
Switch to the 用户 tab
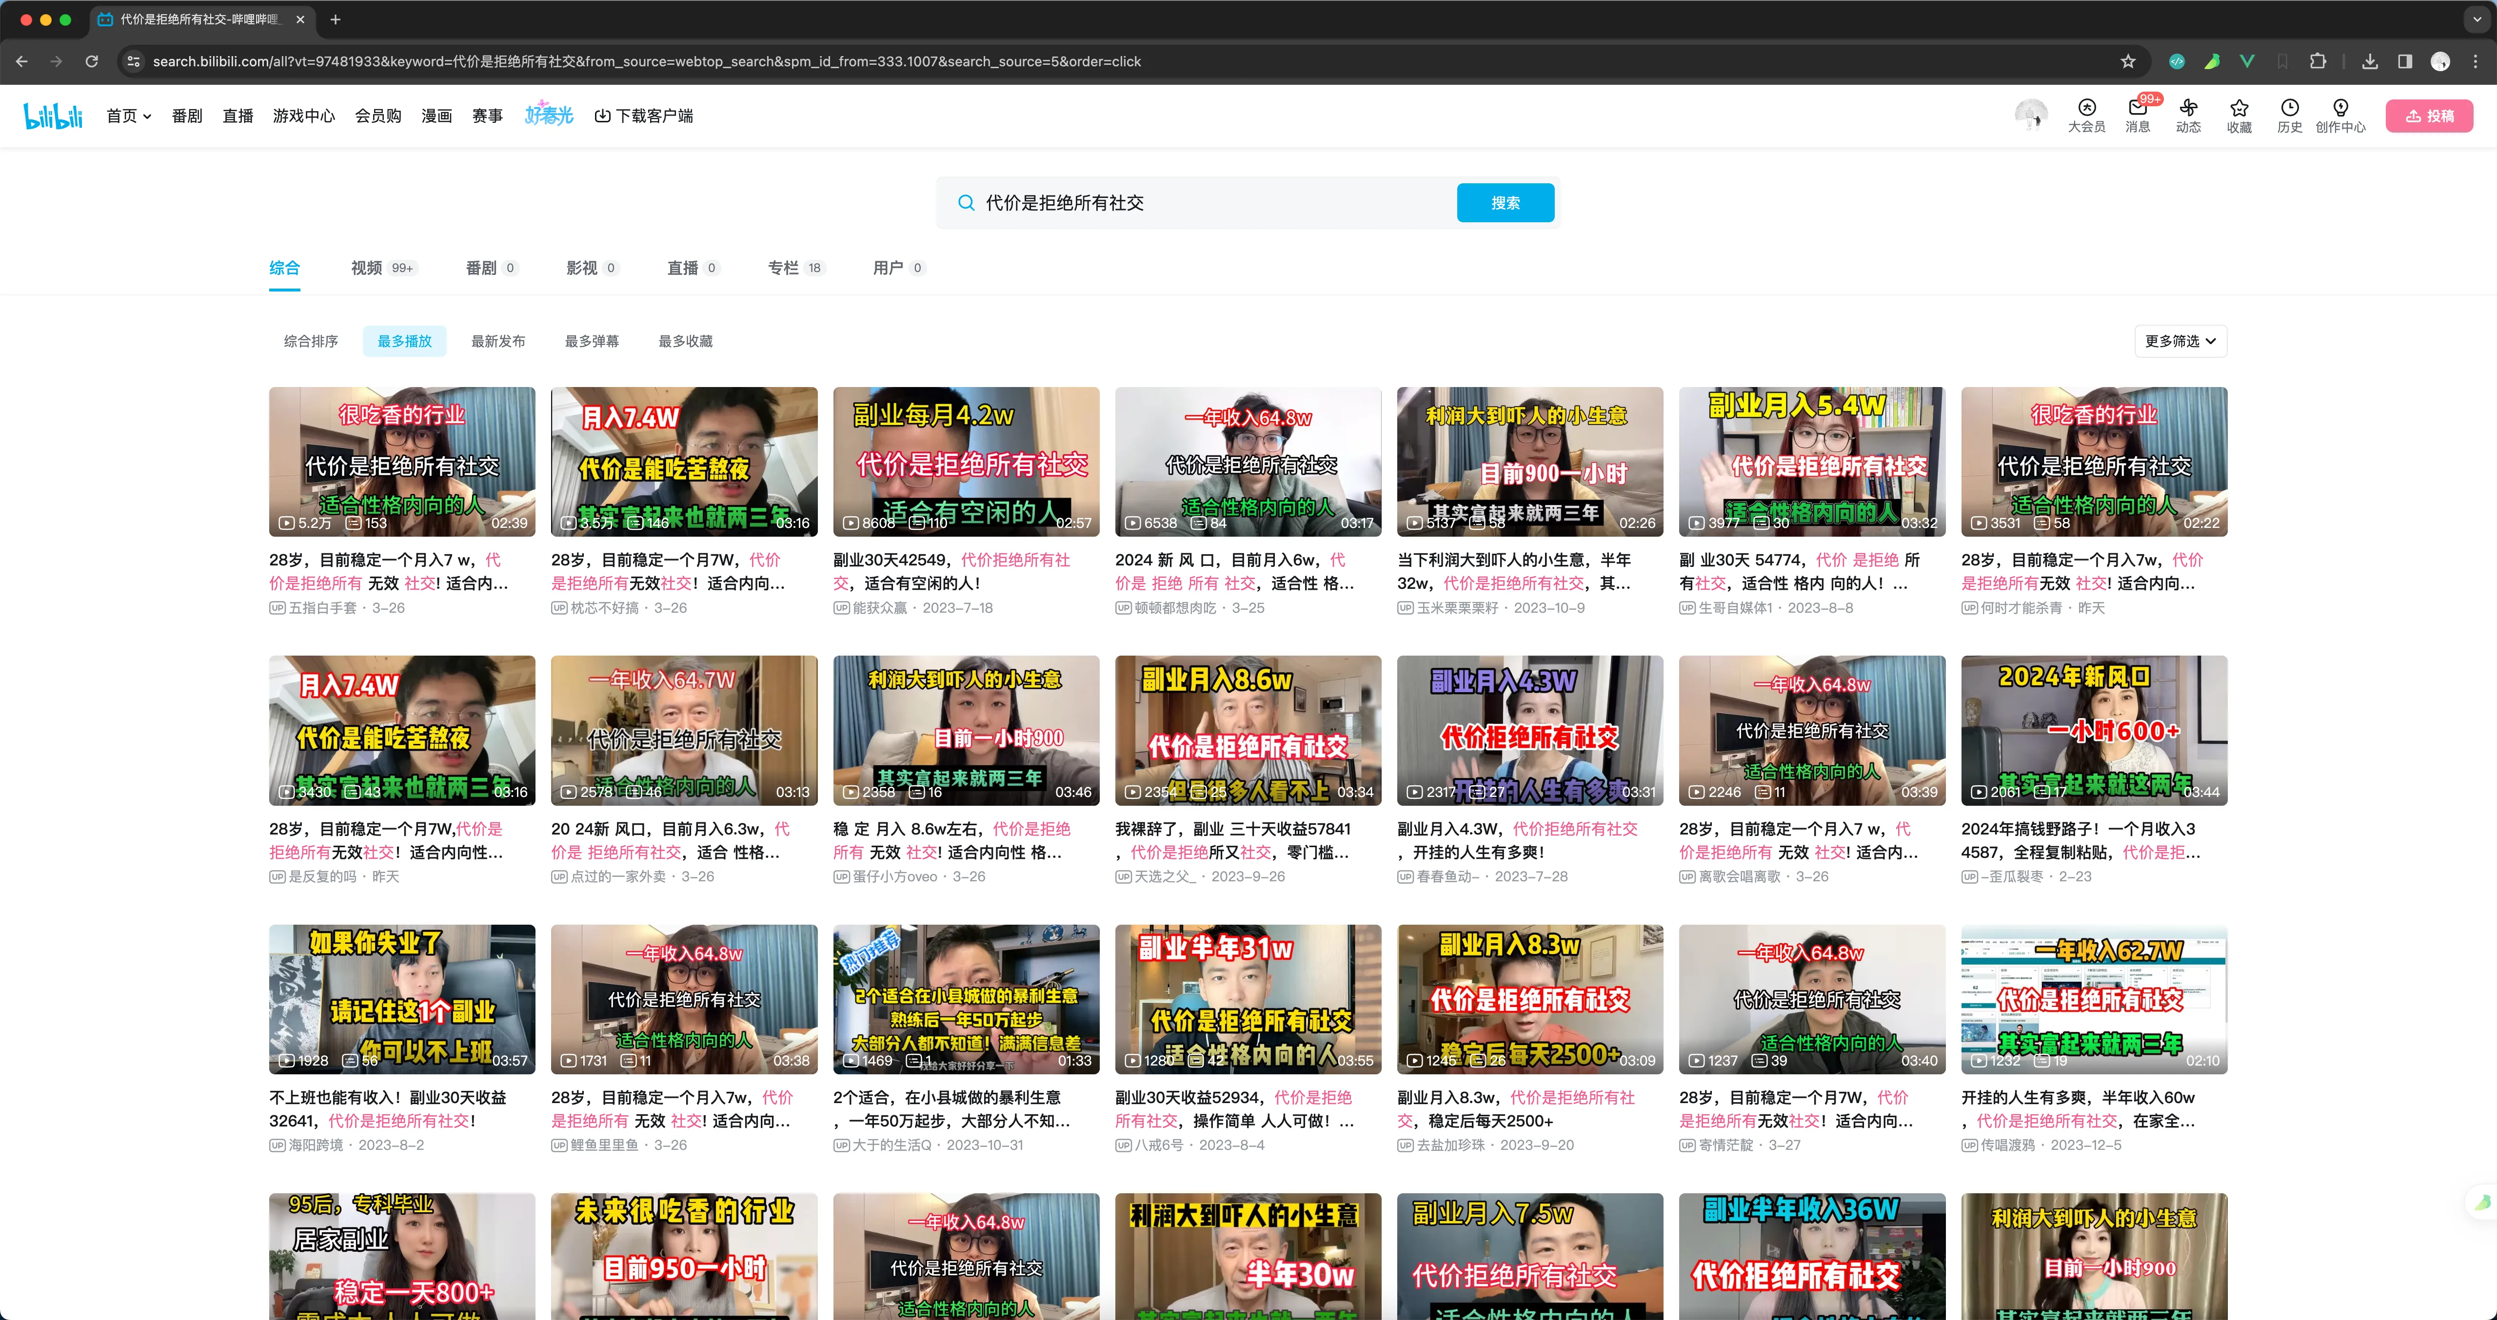point(898,268)
